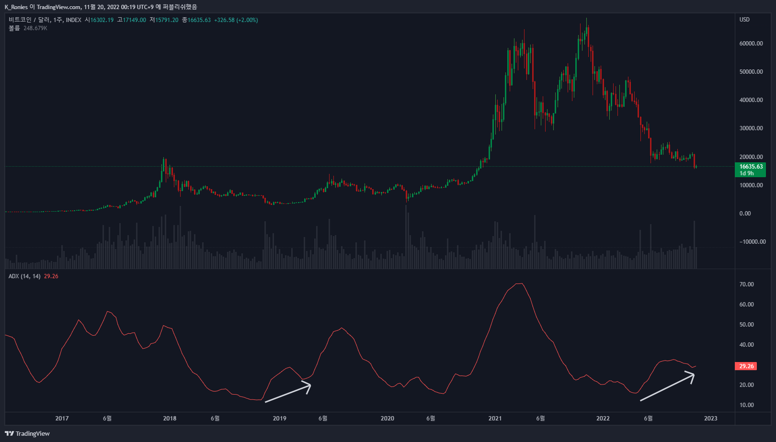This screenshot has height=442, width=776.
Task: Click the 10000.00 price scale label
Action: click(751, 185)
